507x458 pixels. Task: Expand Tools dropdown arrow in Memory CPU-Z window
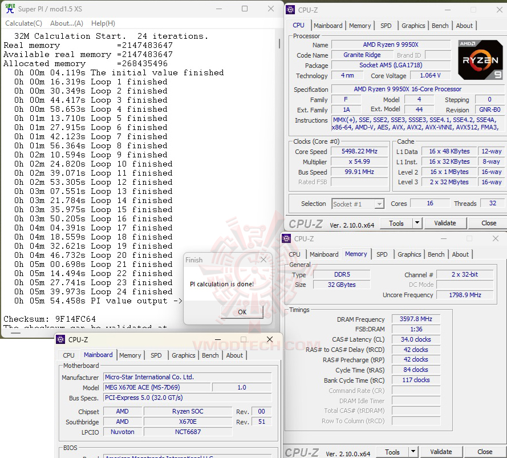[413, 452]
